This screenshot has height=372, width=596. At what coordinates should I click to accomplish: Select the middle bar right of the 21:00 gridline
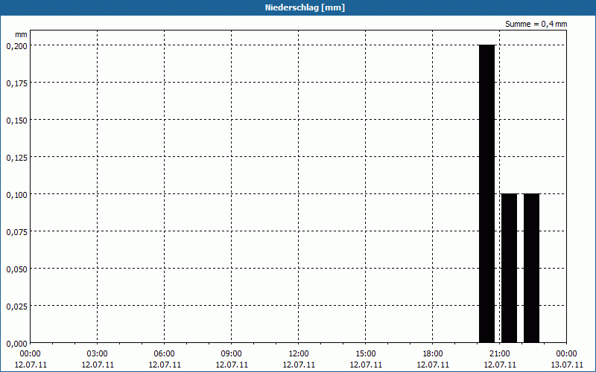pyautogui.click(x=509, y=268)
